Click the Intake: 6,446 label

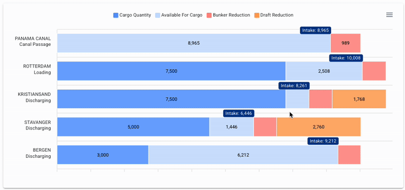(x=238, y=113)
